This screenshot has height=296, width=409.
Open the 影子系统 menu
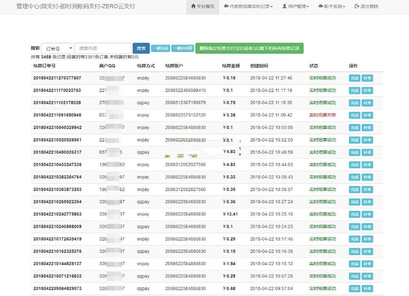click(x=332, y=7)
